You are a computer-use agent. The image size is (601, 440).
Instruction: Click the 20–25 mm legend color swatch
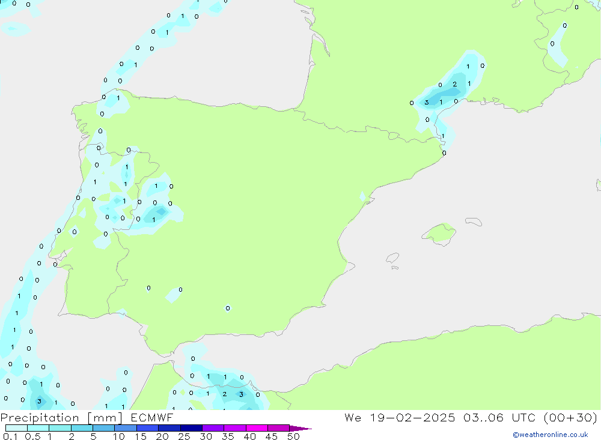pyautogui.click(x=169, y=428)
